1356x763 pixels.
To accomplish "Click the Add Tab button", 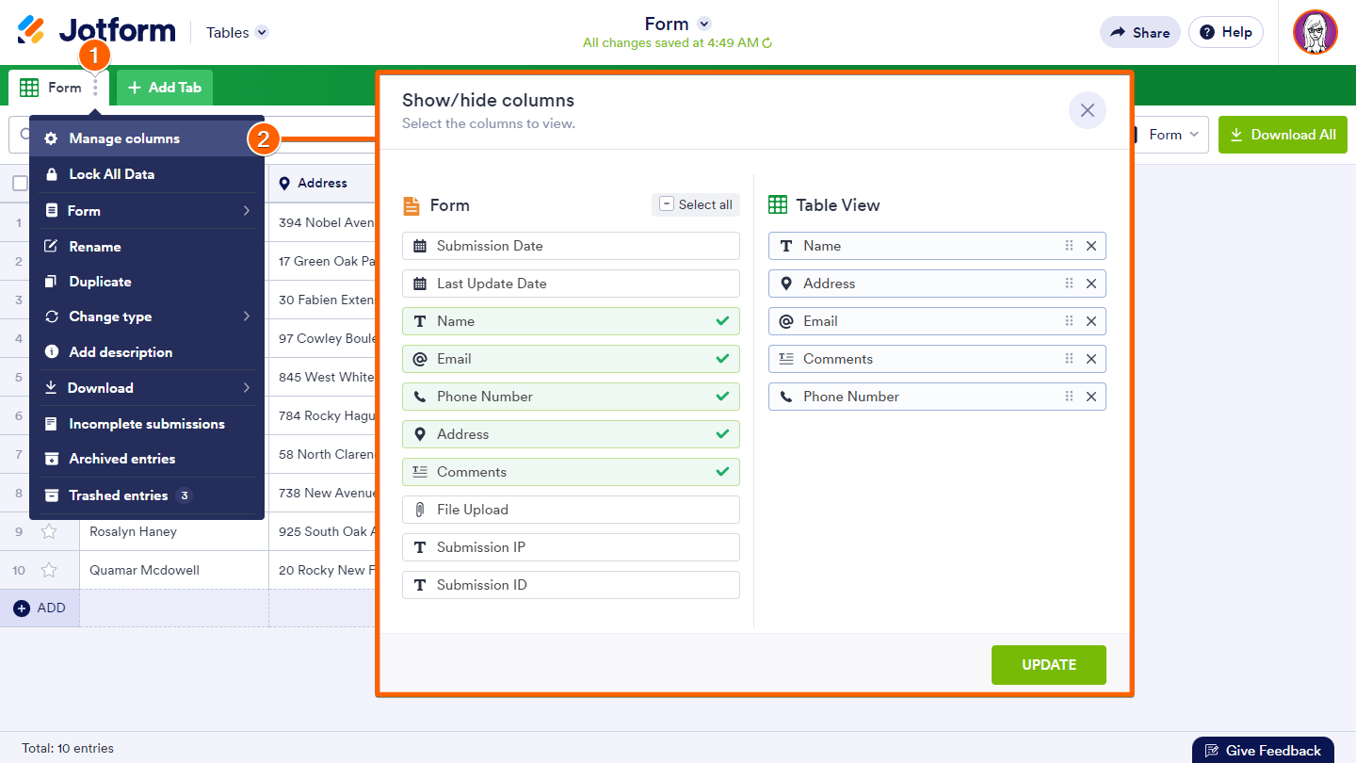I will 165,88.
